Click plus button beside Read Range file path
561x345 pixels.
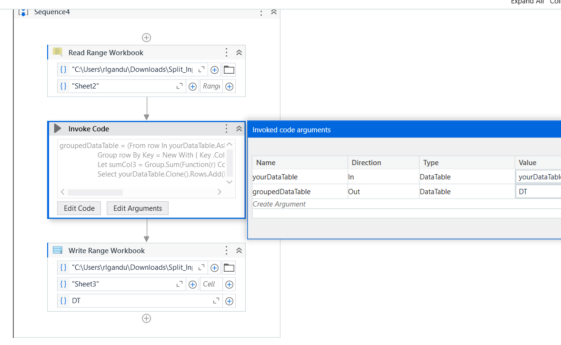pyautogui.click(x=214, y=70)
